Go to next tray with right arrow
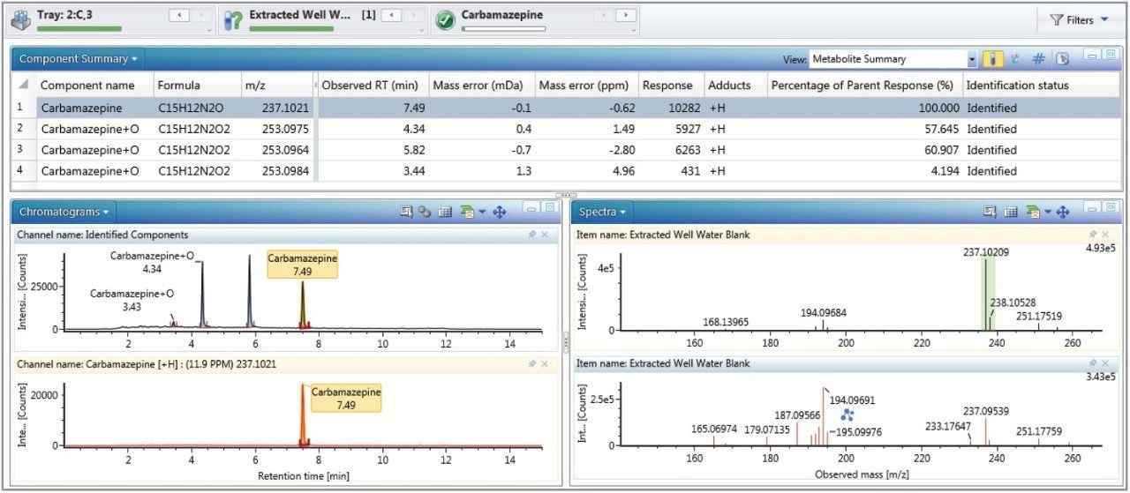The width and height of the screenshot is (1130, 493). click(x=202, y=15)
